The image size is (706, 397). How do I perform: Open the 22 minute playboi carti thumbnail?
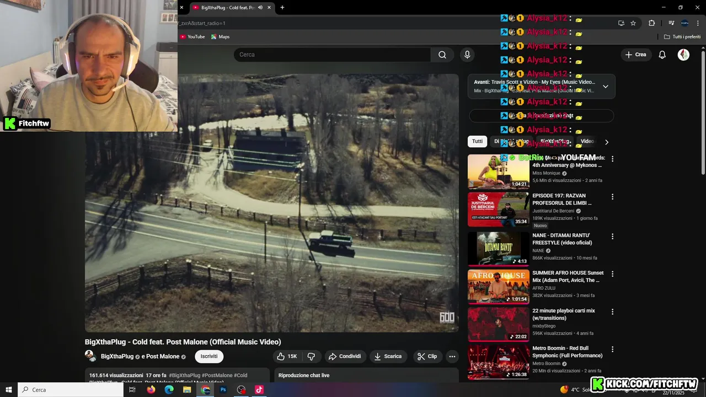[499, 324]
